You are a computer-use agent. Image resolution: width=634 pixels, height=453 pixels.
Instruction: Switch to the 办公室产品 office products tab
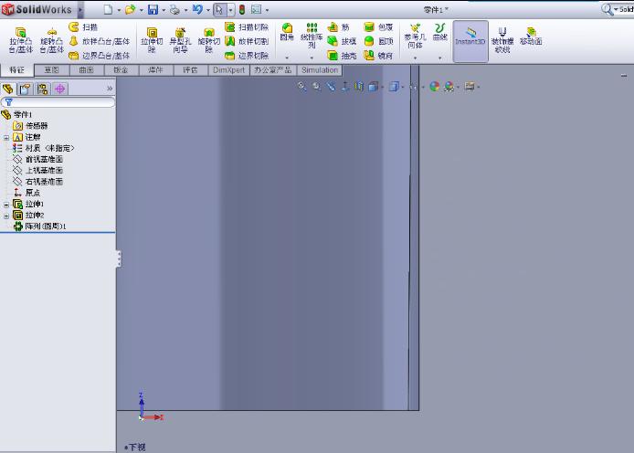[273, 70]
